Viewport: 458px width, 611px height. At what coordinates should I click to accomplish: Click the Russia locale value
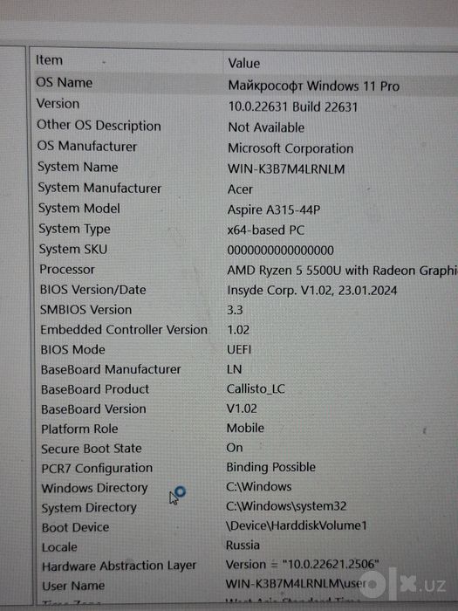tap(243, 546)
